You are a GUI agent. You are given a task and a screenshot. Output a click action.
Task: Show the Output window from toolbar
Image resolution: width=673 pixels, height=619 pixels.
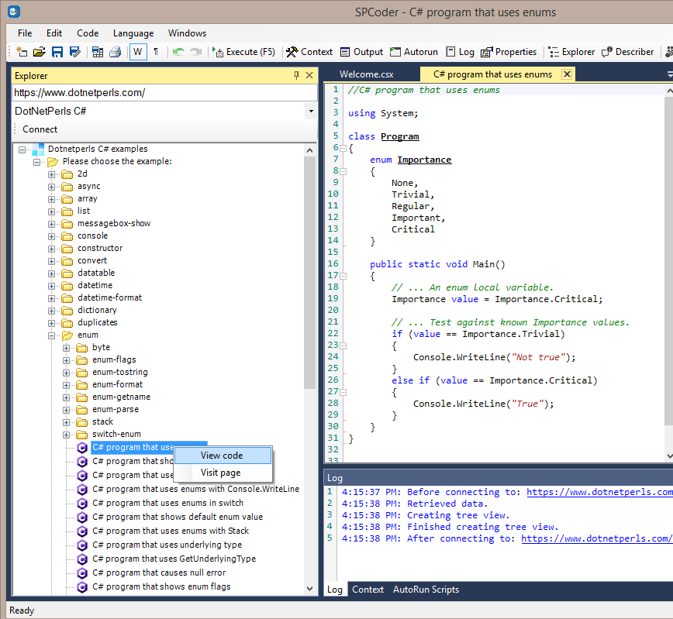361,52
